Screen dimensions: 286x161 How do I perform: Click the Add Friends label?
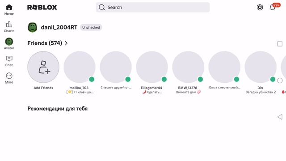tap(43, 88)
